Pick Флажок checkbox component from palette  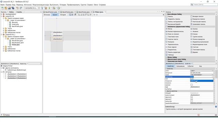point(194,32)
